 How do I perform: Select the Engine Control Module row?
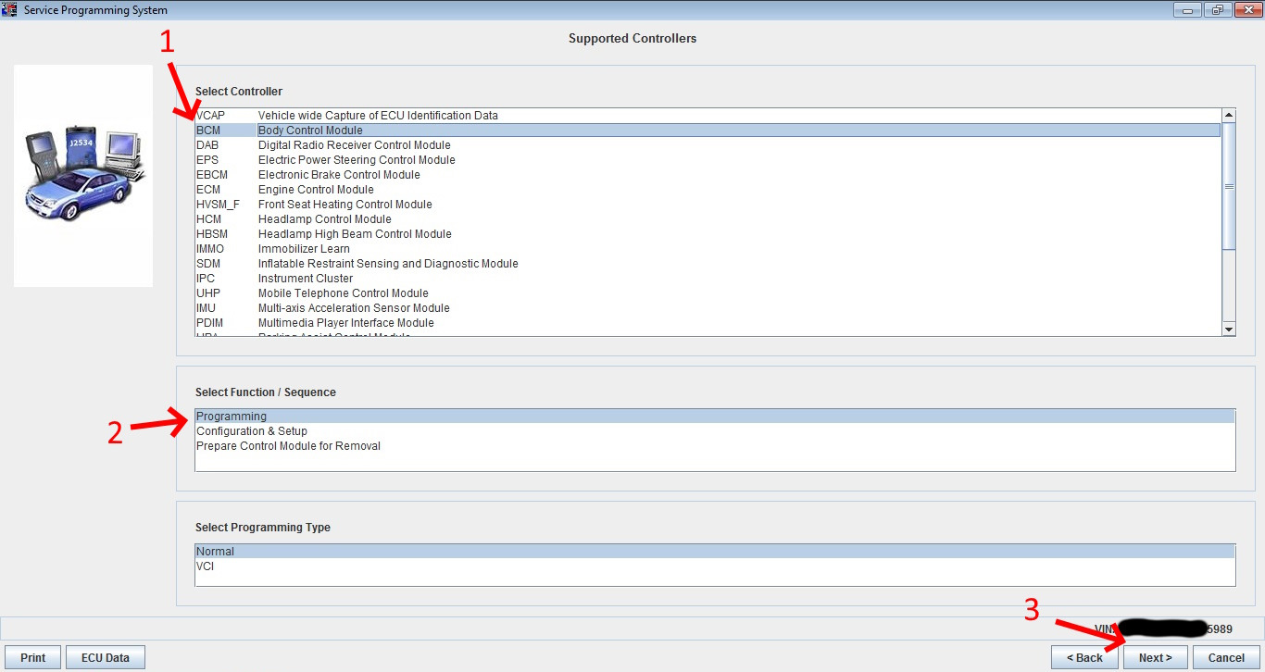tap(708, 190)
